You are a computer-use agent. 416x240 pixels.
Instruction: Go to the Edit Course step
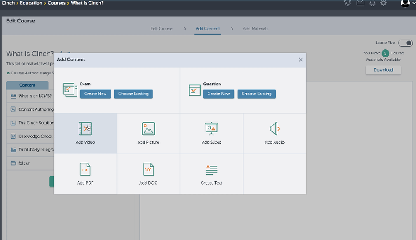[161, 29]
